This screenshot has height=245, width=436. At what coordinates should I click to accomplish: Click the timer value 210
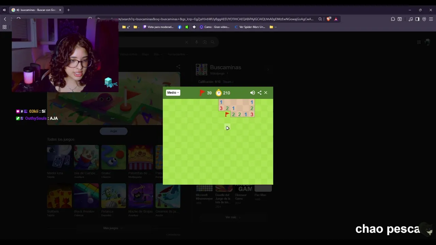point(227,93)
